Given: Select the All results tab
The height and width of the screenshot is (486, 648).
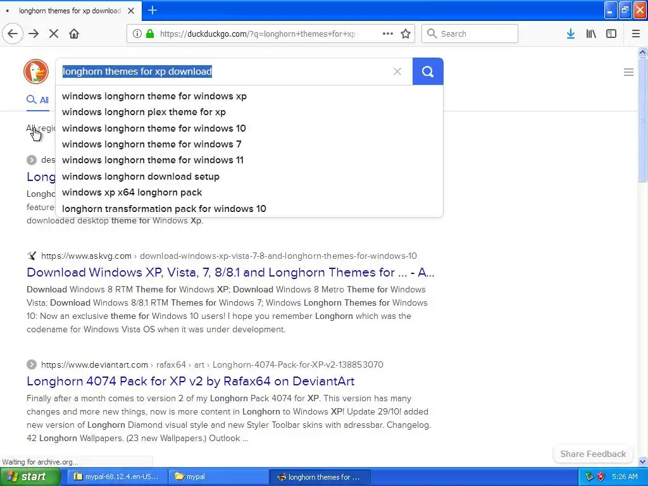Looking at the screenshot, I should click(x=37, y=99).
